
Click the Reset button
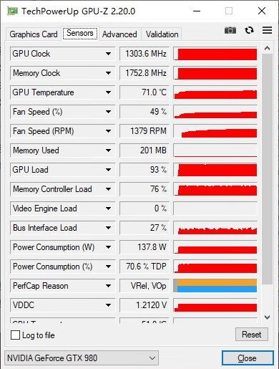coord(252,335)
